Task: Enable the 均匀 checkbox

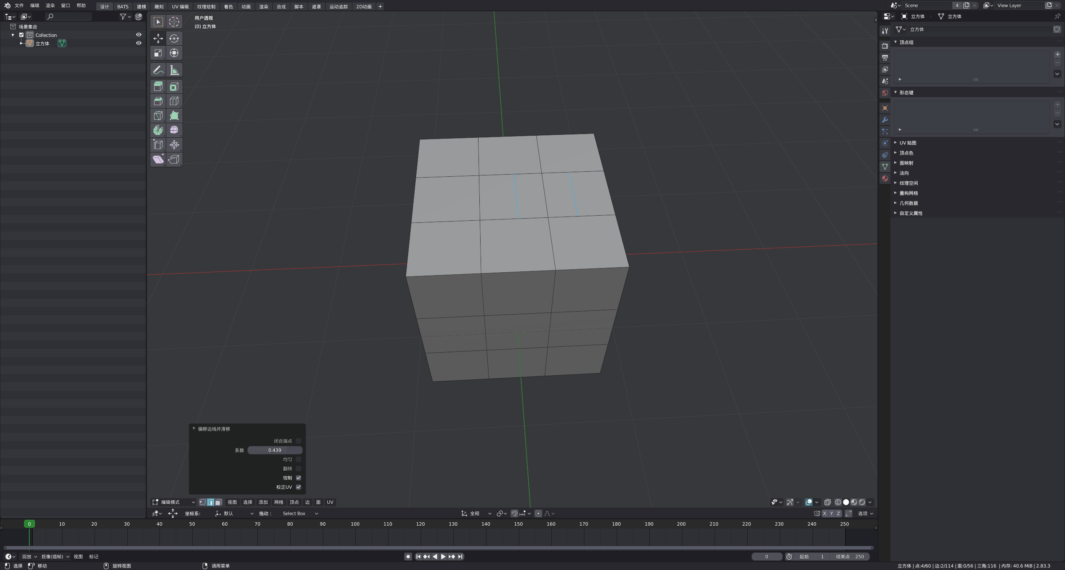Action: click(x=298, y=459)
